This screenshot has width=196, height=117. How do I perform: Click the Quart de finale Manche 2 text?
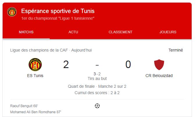[97, 86]
